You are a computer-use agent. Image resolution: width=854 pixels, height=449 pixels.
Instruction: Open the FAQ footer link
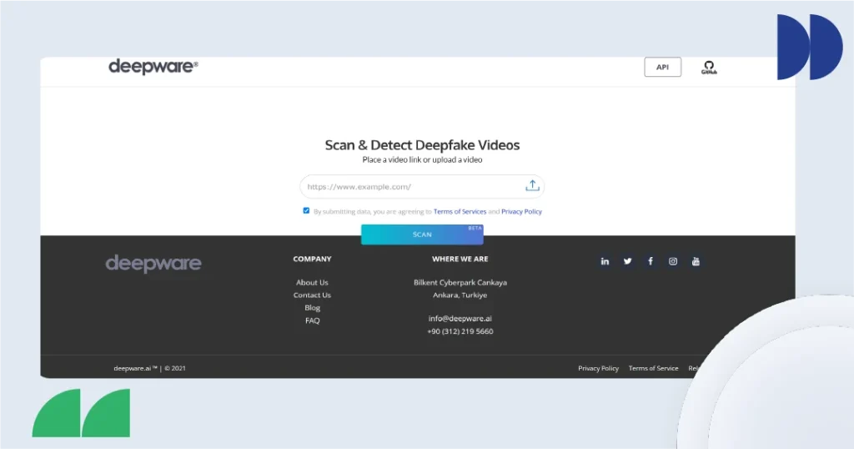coord(312,320)
